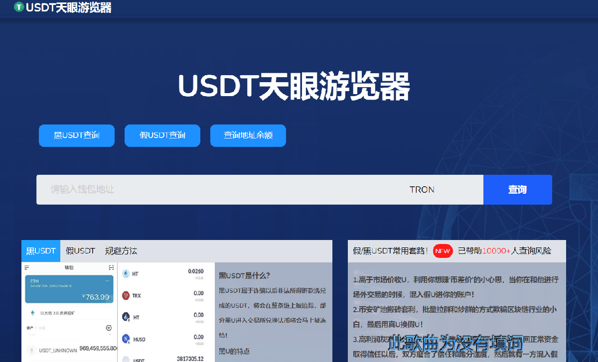Select the HUSD stablecoin icon
The width and height of the screenshot is (598, 362).
[126, 339]
